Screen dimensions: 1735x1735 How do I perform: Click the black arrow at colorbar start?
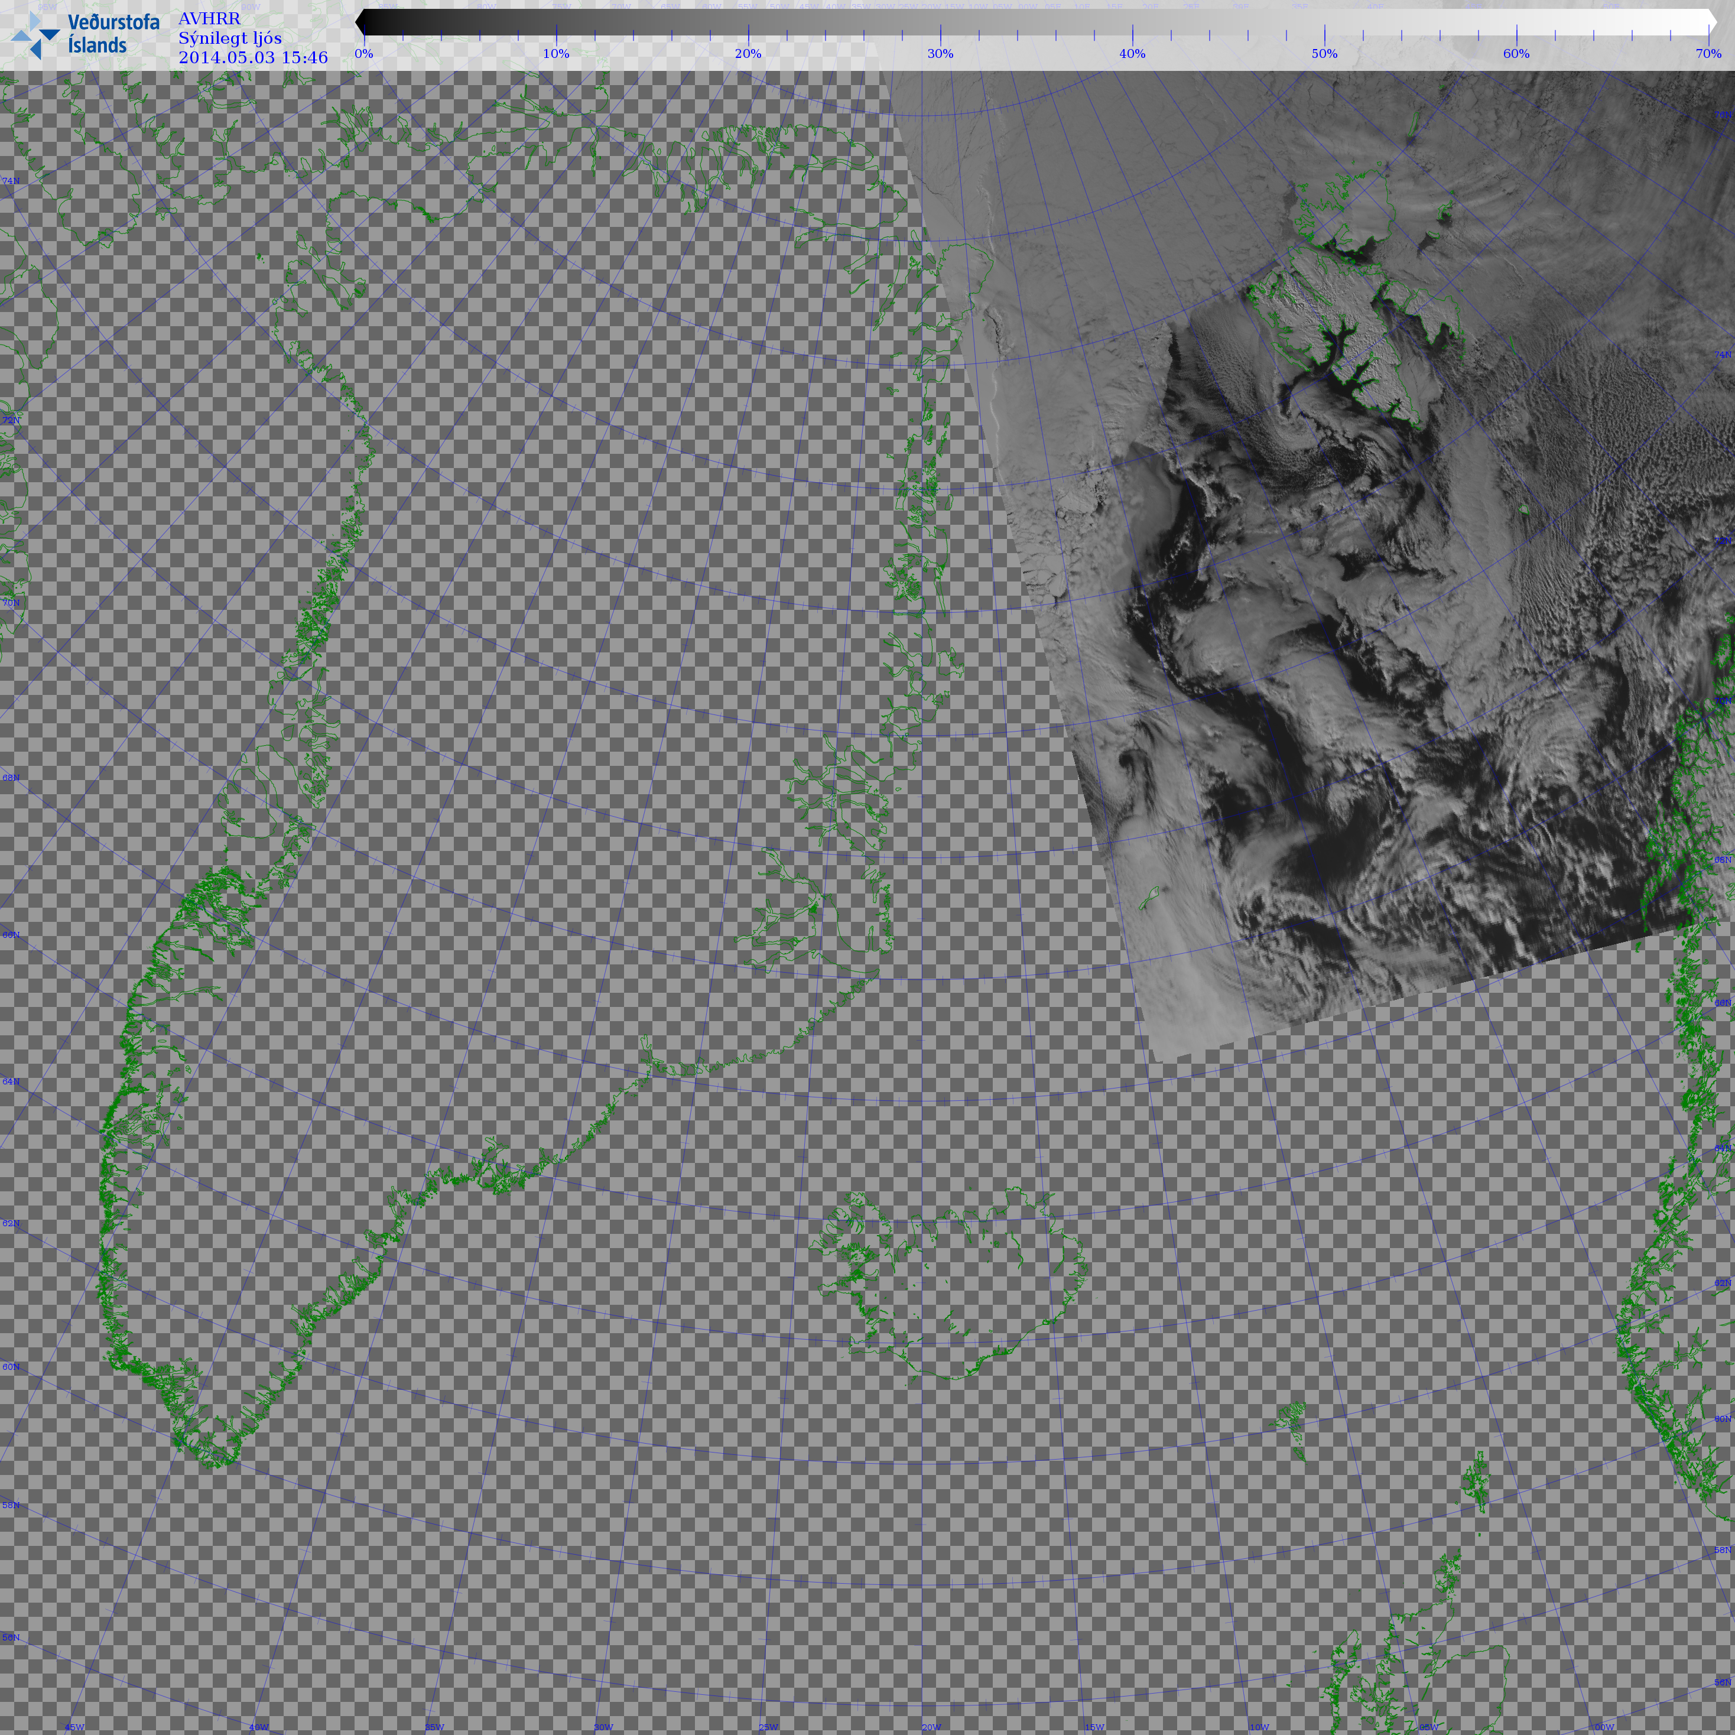360,22
